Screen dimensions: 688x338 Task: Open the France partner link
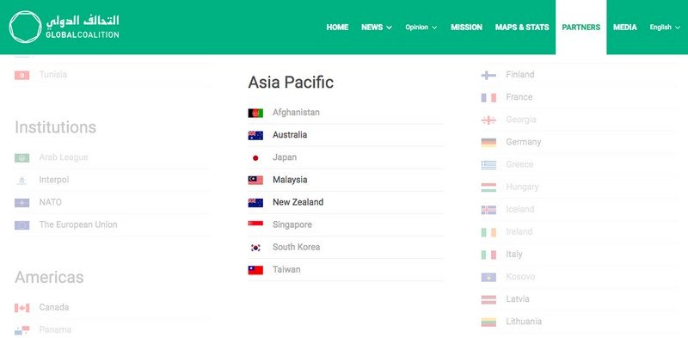[x=519, y=97]
